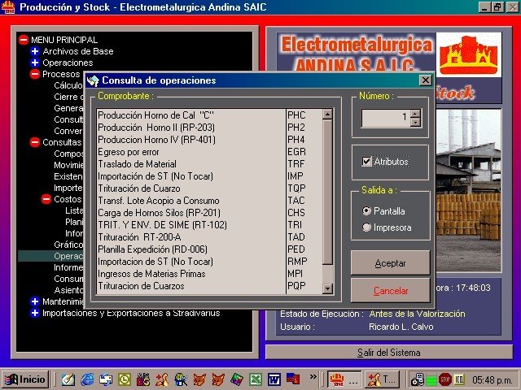Image resolution: width=521 pixels, height=390 pixels.
Task: Increase Número with the up spinner
Action: pyautogui.click(x=415, y=114)
